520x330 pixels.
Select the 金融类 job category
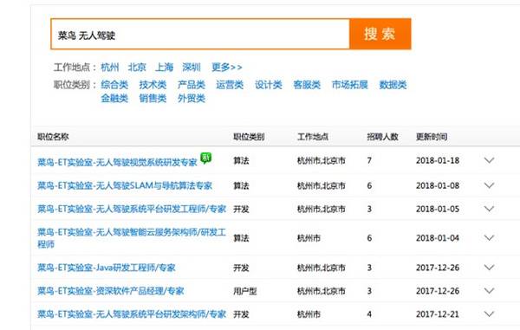114,99
